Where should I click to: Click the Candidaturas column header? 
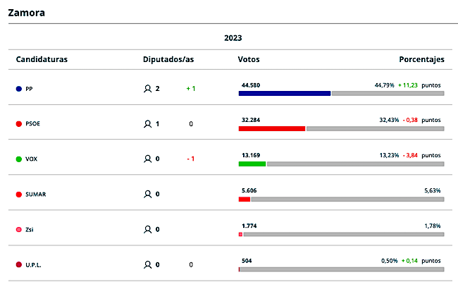point(42,59)
